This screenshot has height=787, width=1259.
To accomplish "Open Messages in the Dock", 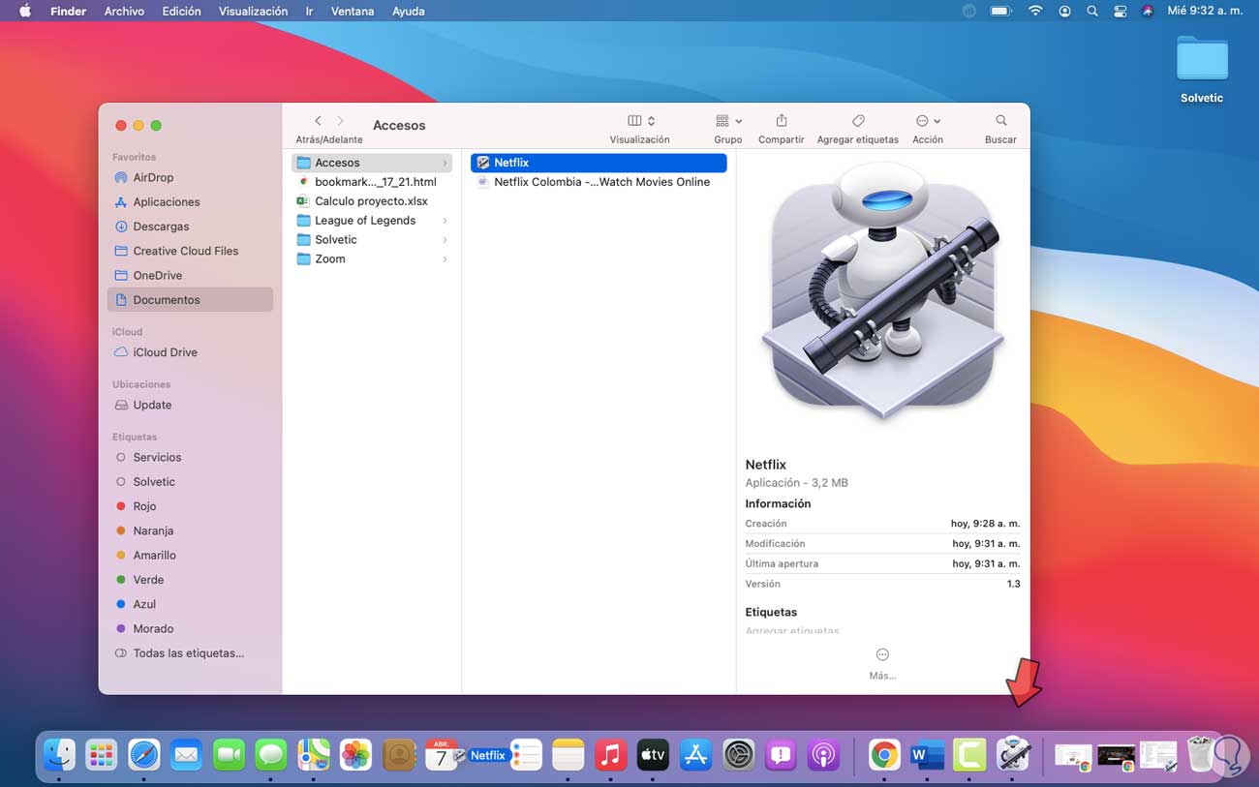I will (271, 754).
